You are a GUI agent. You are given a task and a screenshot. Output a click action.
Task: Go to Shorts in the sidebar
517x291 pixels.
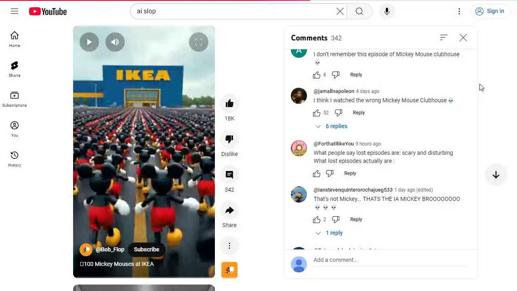coord(15,69)
